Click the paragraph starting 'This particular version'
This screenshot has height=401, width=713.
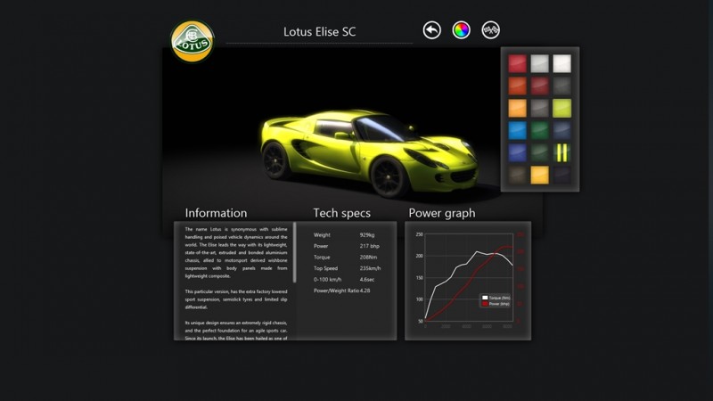tap(236, 299)
